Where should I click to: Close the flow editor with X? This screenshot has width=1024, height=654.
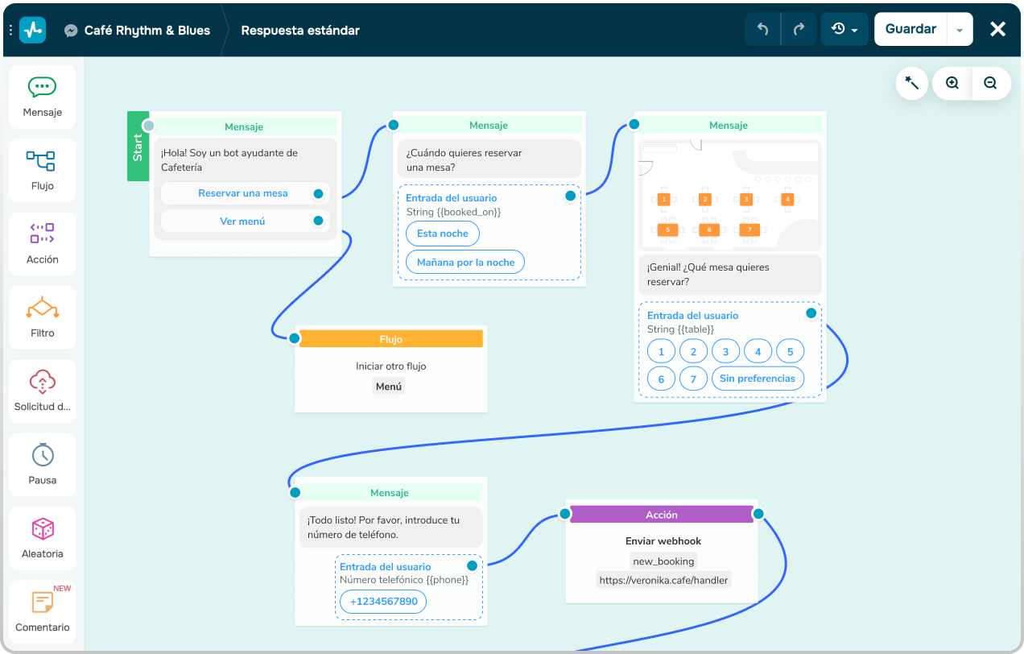point(998,29)
